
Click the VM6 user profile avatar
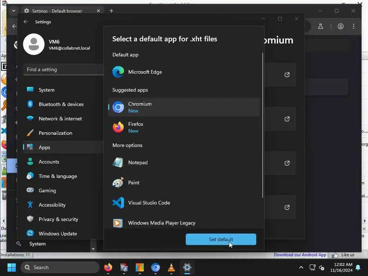(34, 44)
